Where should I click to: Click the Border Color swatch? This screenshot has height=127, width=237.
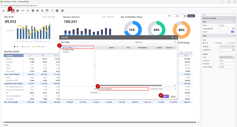pyautogui.click(x=226, y=57)
